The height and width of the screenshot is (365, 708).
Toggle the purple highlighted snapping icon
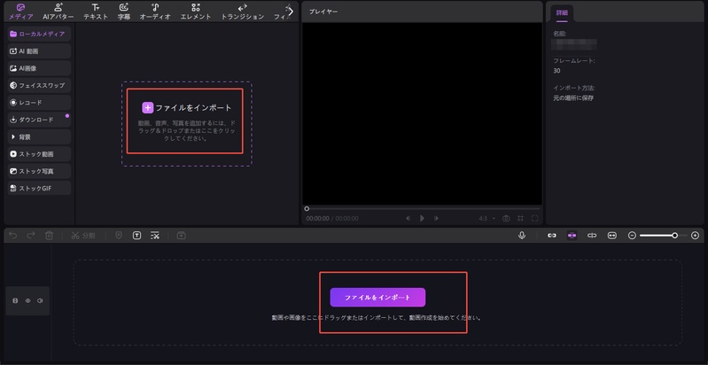pyautogui.click(x=572, y=236)
